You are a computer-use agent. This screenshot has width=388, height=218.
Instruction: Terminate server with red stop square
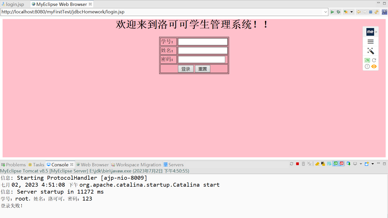(297, 164)
